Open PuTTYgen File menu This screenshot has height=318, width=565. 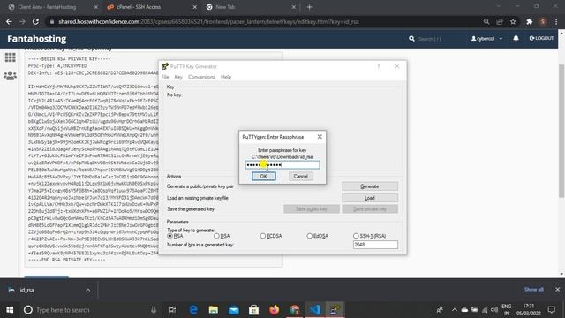coord(165,77)
